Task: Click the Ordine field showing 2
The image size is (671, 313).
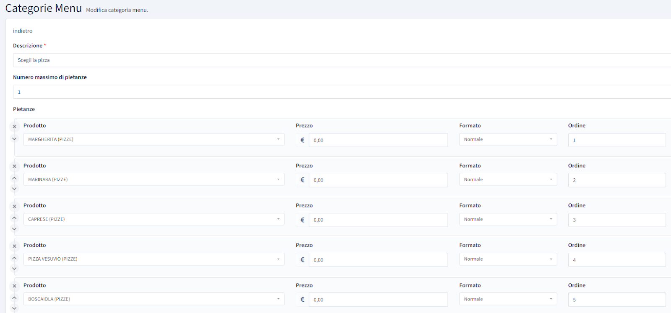Action: [x=617, y=180]
